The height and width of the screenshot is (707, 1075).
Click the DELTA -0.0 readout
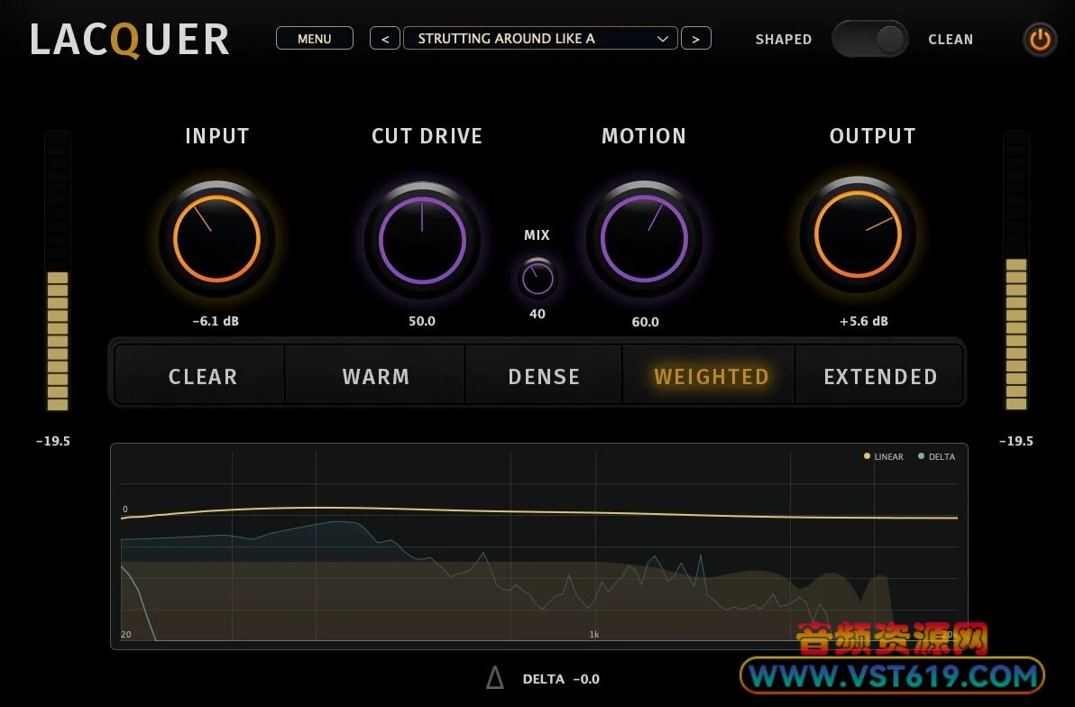click(561, 679)
